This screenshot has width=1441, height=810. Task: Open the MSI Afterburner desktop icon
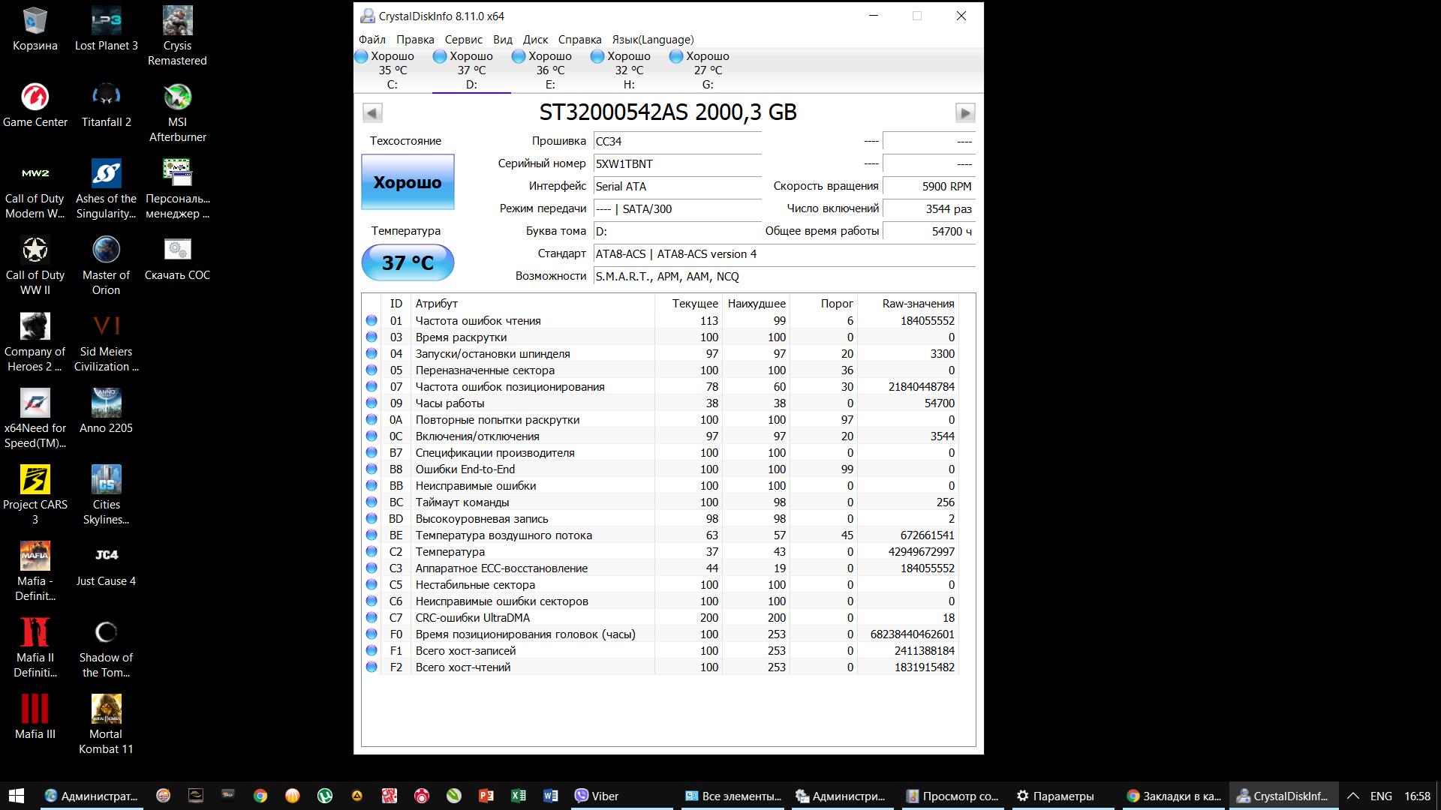click(177, 112)
